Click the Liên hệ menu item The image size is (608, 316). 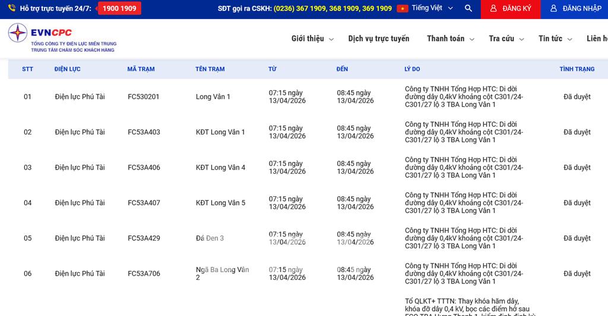tap(597, 39)
